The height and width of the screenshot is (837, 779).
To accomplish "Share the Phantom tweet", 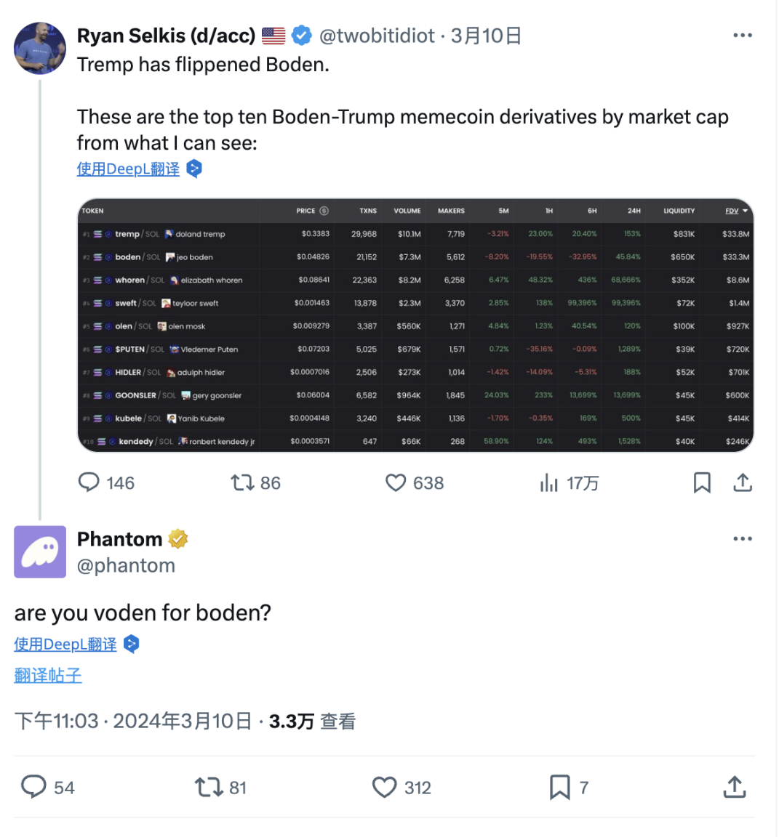I will pos(735,787).
